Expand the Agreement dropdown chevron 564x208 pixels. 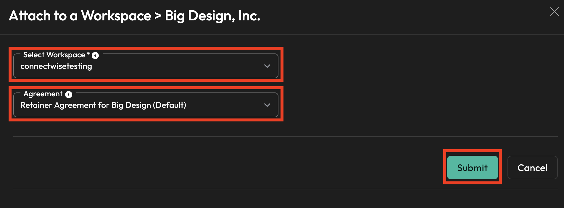pyautogui.click(x=267, y=105)
